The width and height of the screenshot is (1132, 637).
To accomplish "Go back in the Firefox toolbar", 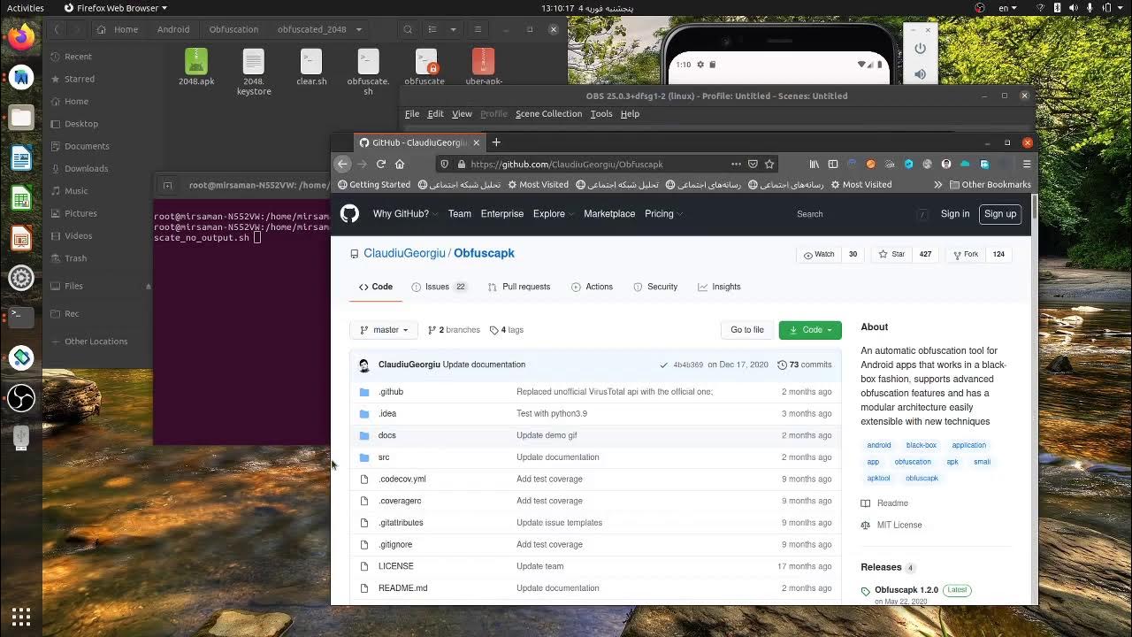I will point(343,164).
